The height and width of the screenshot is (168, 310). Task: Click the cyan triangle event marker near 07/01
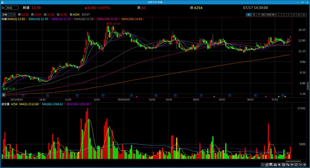point(279,96)
